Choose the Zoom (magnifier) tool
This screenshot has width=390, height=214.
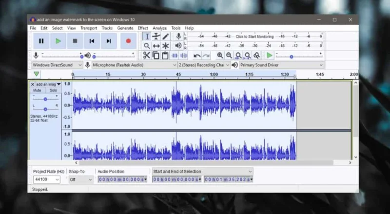tap(147, 46)
